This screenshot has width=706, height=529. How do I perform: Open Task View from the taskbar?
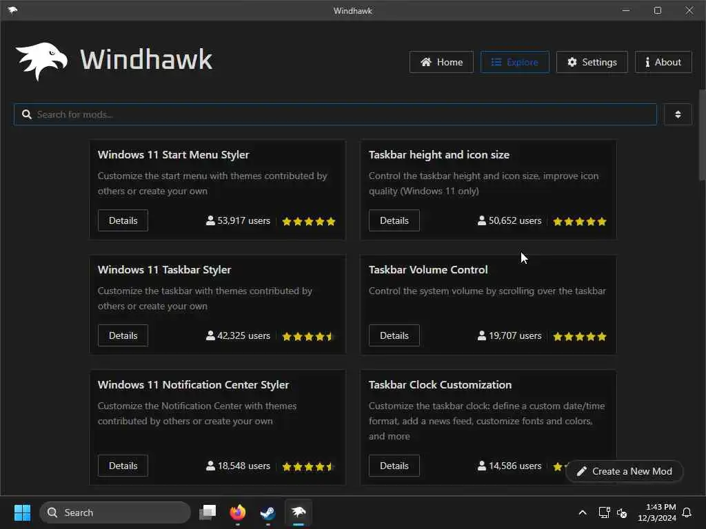pos(208,512)
